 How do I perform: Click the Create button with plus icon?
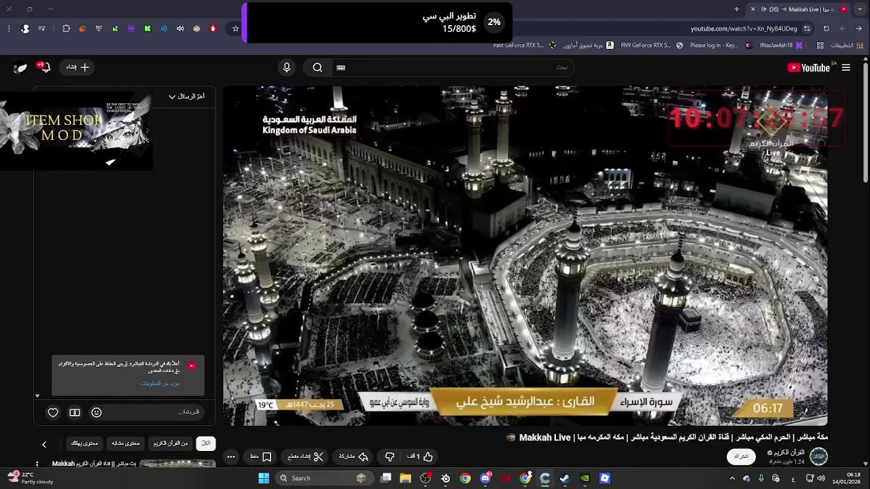point(77,67)
